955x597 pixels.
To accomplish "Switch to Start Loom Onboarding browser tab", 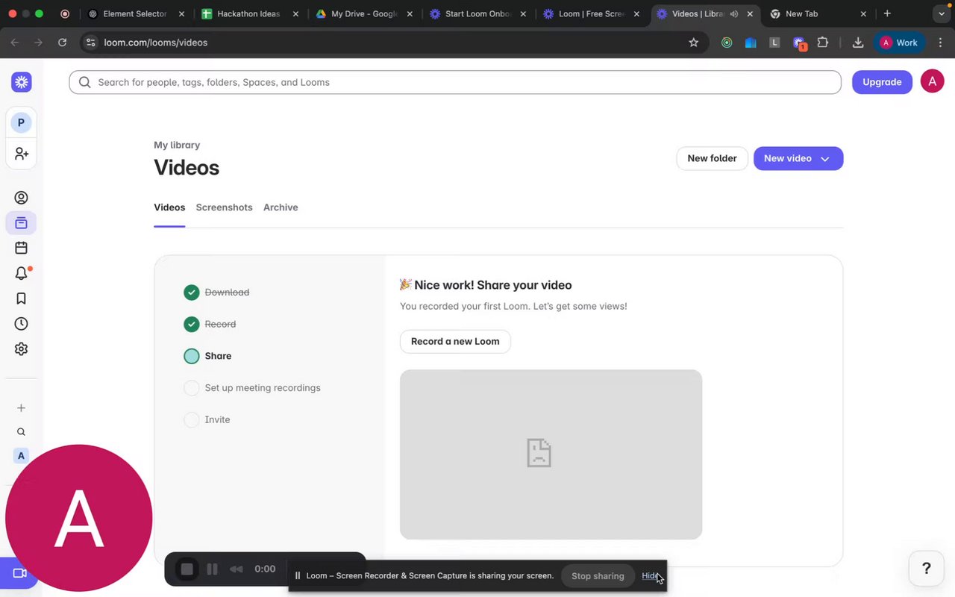I will 478,13.
